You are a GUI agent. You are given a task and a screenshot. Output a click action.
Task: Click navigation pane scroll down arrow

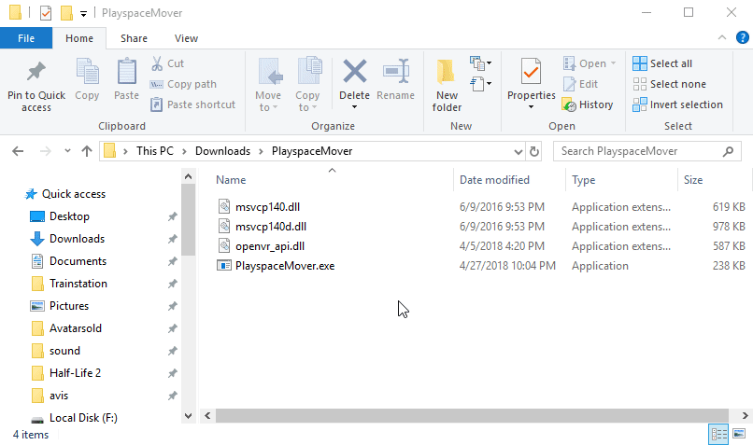pyautogui.click(x=189, y=416)
